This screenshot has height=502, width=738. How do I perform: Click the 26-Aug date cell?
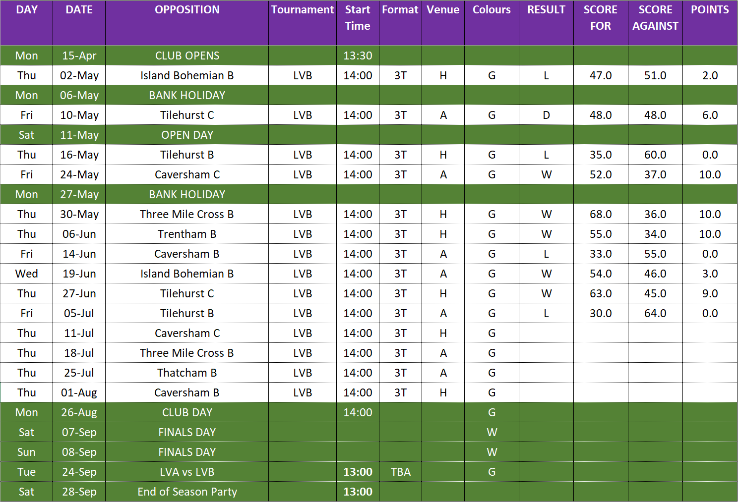click(79, 412)
